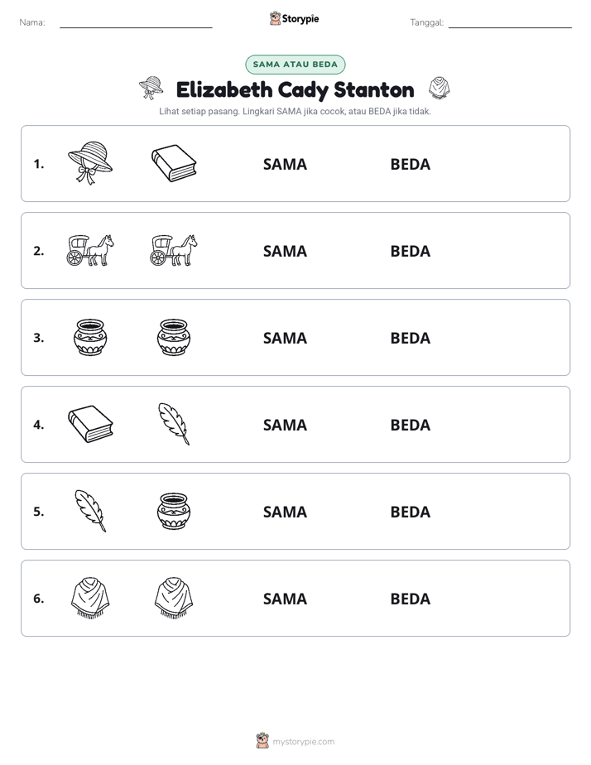Click the left shawl icon in row 6
Screen dimensions: 591x765
tap(90, 598)
